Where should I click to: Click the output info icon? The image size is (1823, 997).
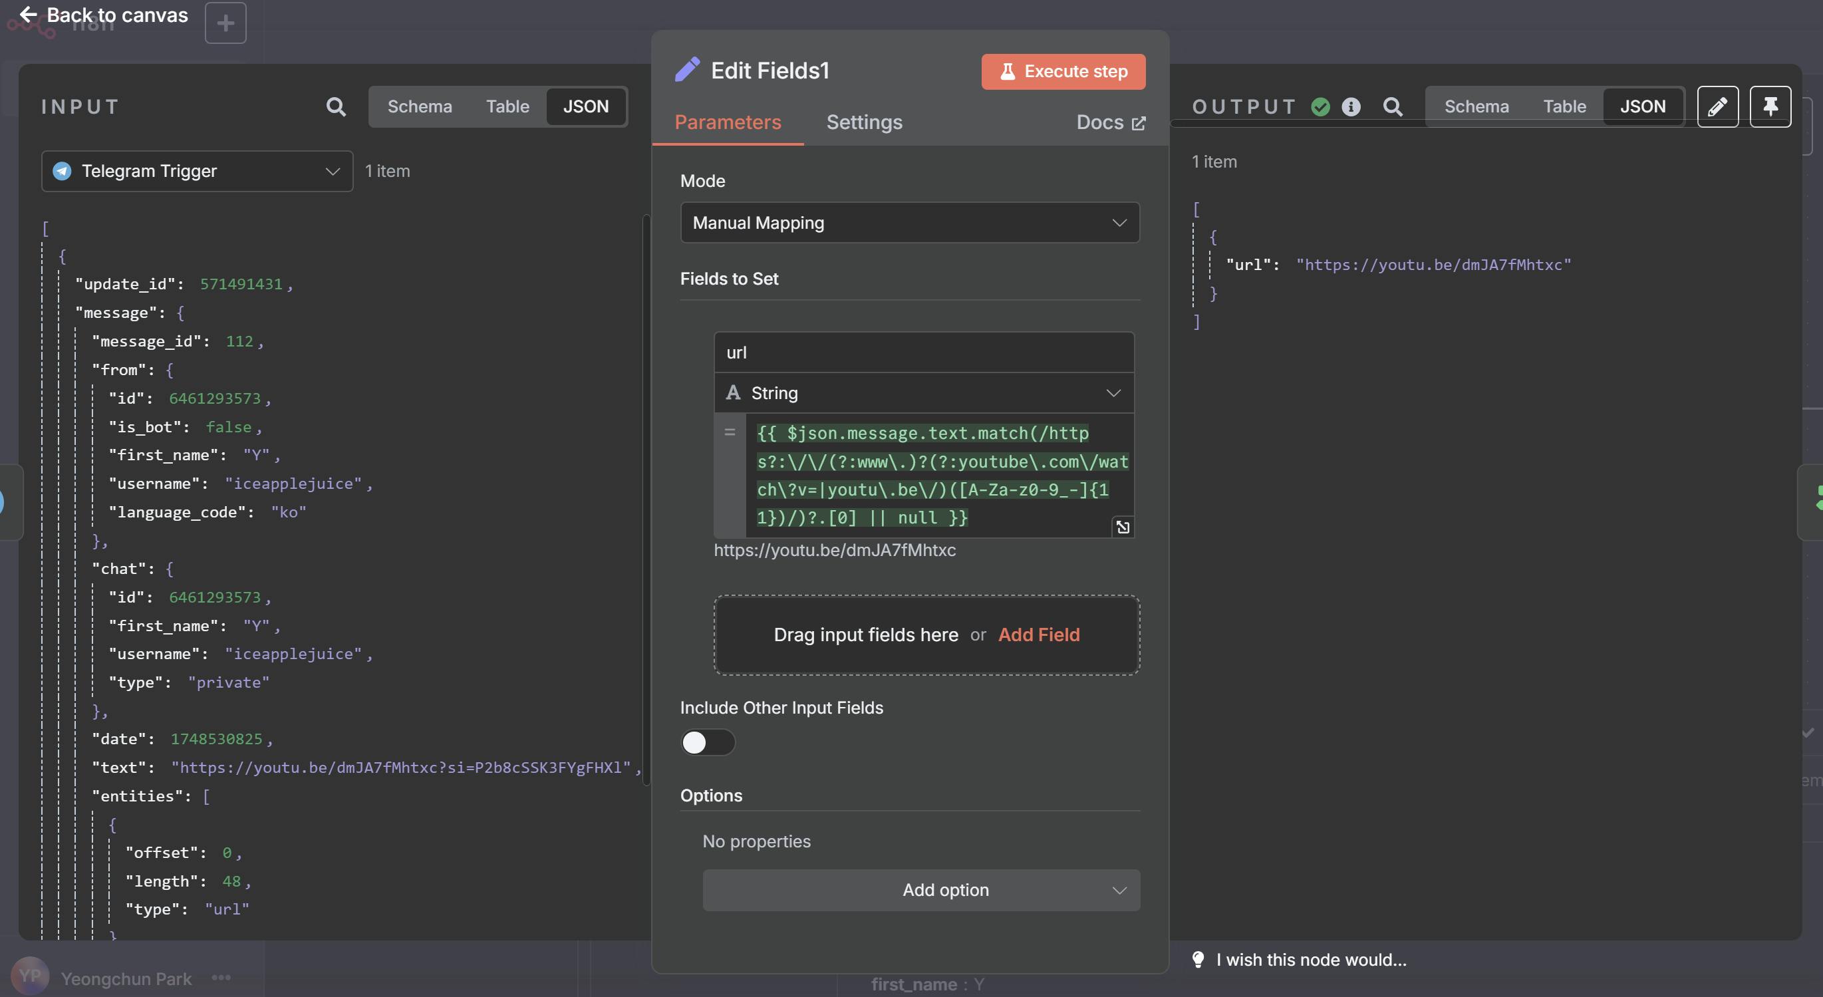tap(1350, 107)
